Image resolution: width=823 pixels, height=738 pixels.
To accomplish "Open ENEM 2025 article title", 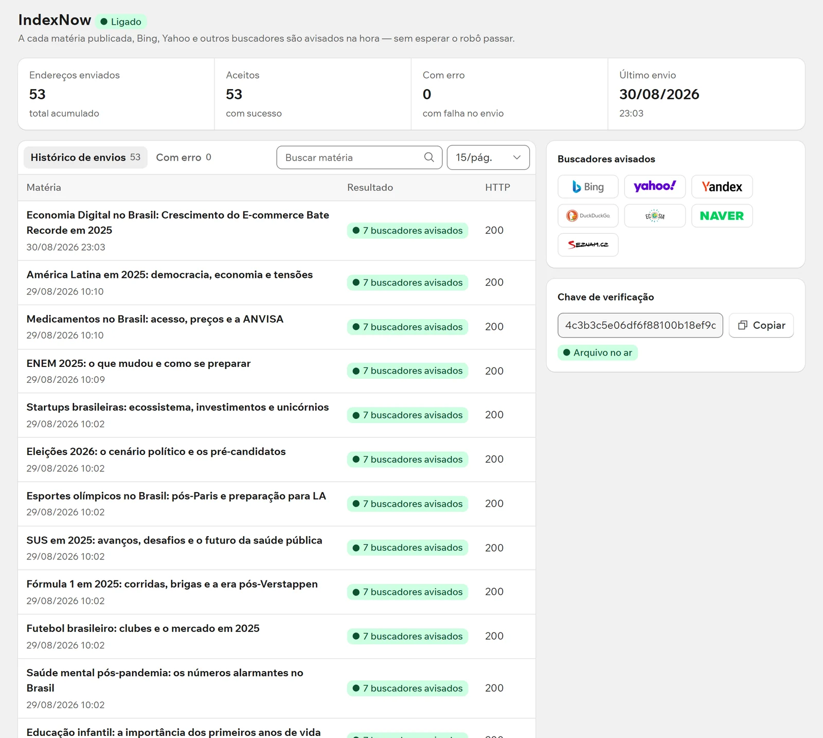I will pos(138,363).
